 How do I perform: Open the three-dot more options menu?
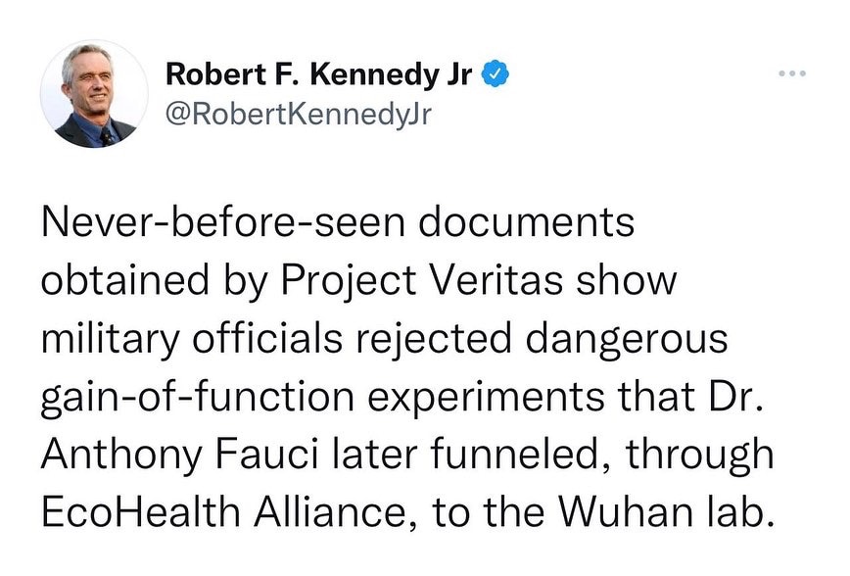point(792,73)
